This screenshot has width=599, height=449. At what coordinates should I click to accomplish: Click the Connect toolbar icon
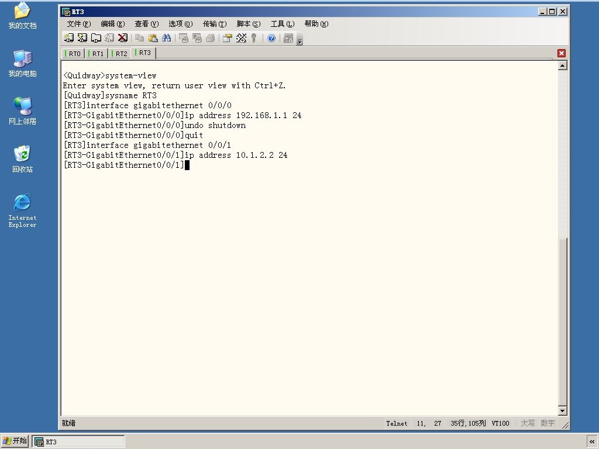(69, 38)
